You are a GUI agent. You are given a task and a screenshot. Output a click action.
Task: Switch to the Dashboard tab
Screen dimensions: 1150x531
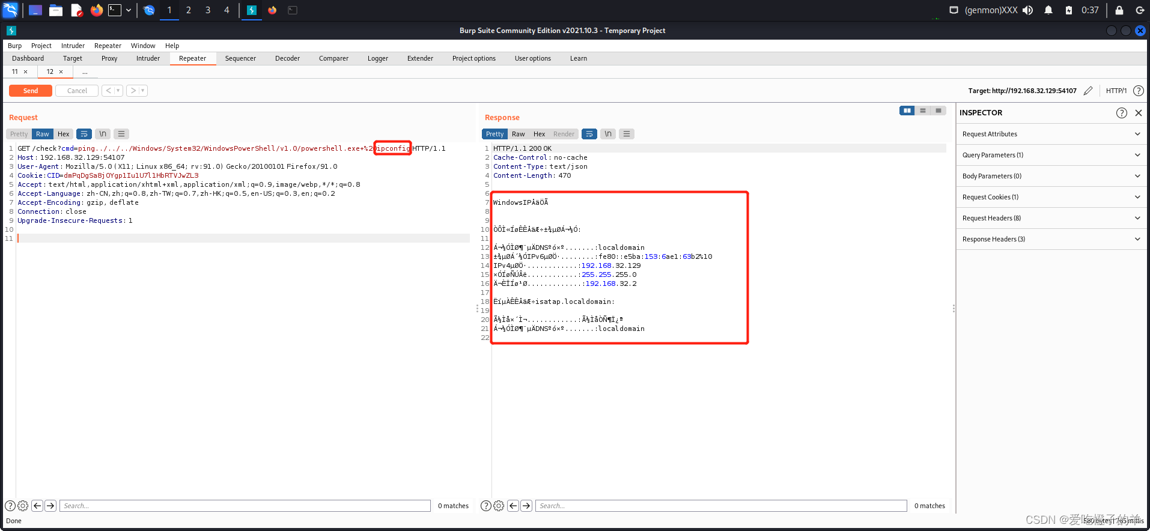[28, 58]
